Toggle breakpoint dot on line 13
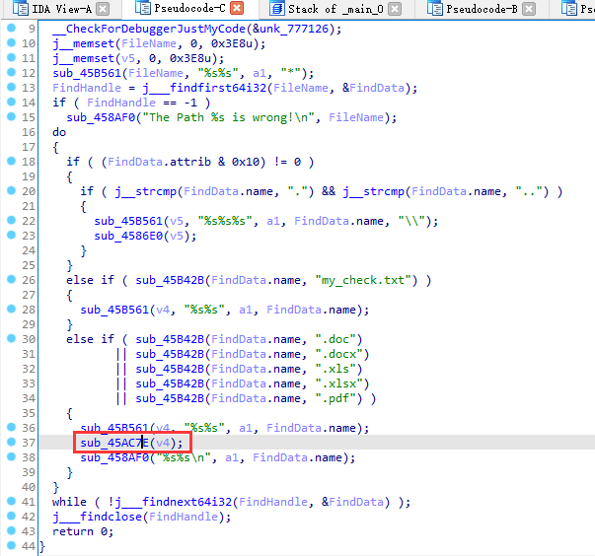This screenshot has height=556, width=595. pos(11,87)
